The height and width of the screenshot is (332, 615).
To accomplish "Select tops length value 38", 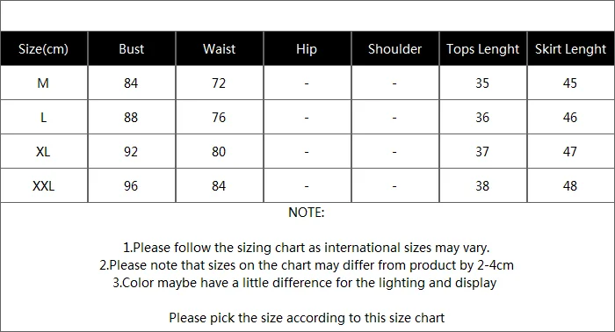I will (482, 186).
